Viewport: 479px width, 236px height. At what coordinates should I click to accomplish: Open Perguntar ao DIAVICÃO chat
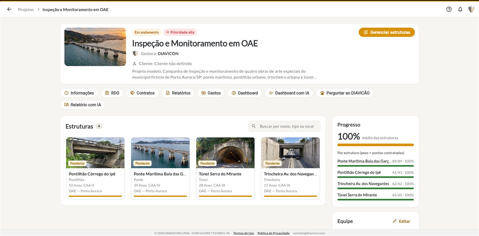[345, 93]
